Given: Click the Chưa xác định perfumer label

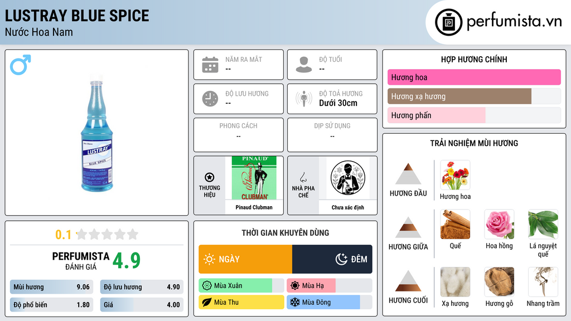Looking at the screenshot, I should pyautogui.click(x=348, y=207).
